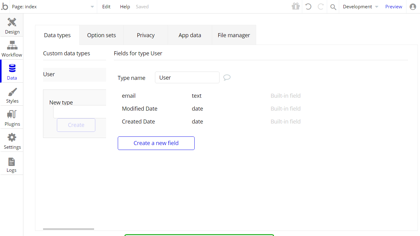Open the Design tab in sidebar
The width and height of the screenshot is (420, 236).
coord(12,25)
